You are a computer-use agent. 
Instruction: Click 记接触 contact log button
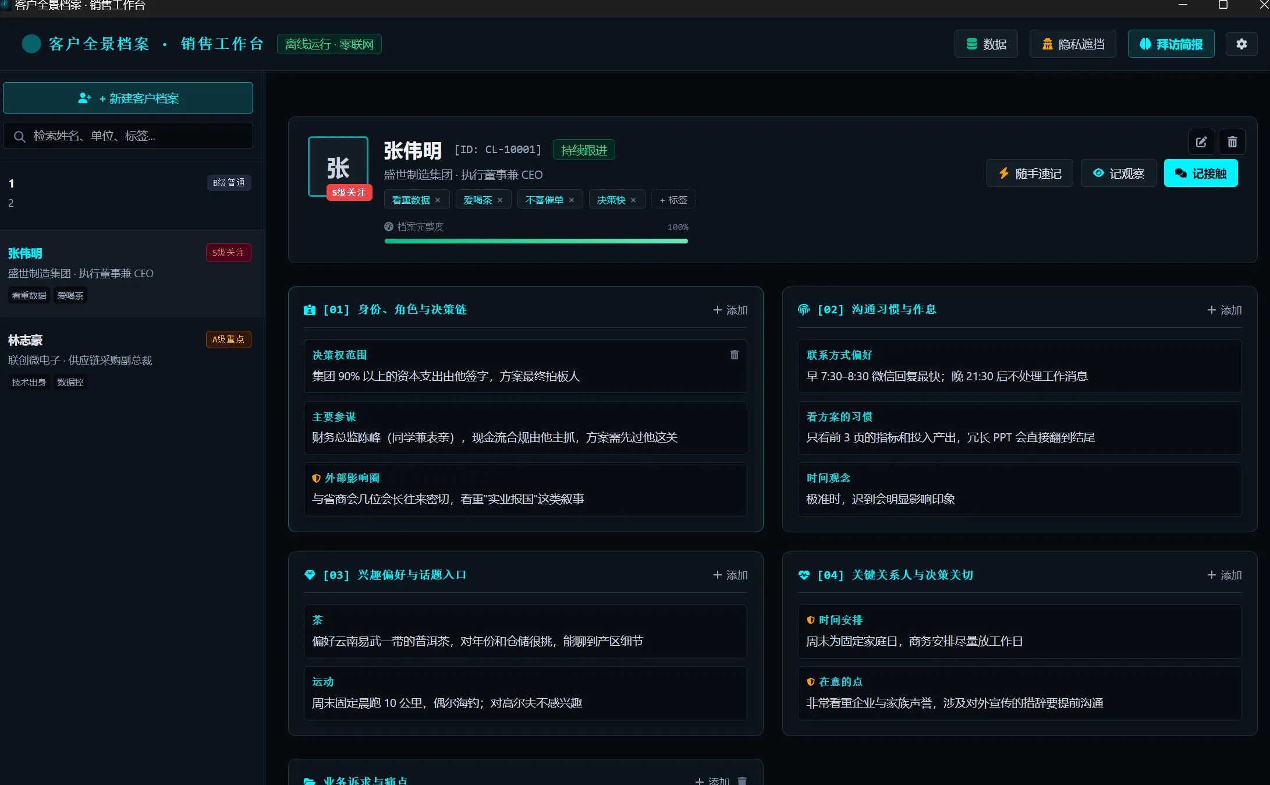click(x=1200, y=173)
